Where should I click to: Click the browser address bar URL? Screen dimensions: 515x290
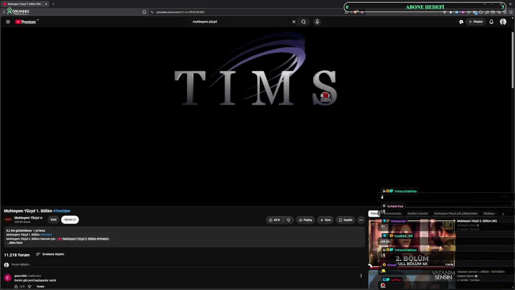180,12
